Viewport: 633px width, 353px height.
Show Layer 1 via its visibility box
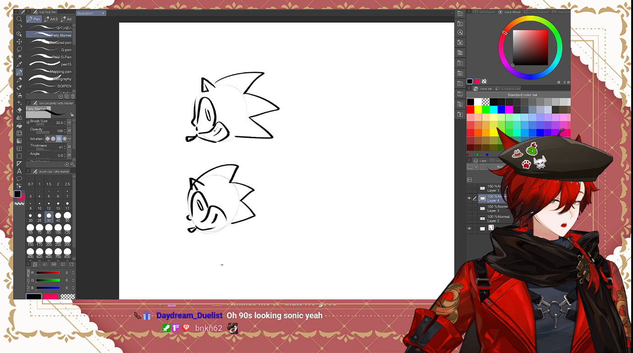point(469,188)
